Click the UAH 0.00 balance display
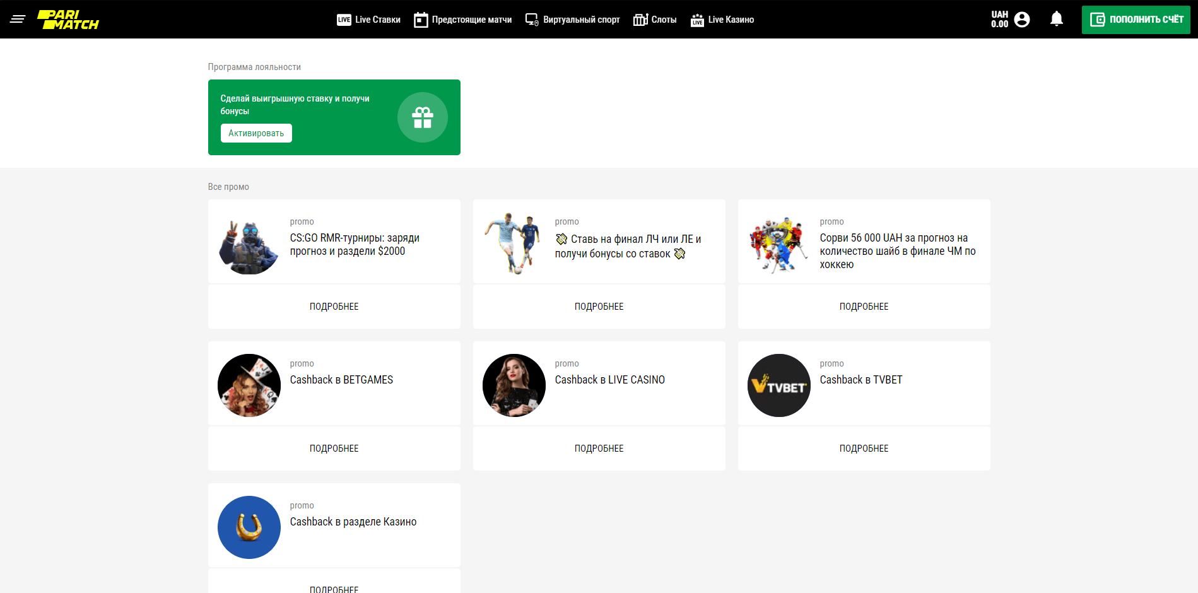 click(x=999, y=20)
